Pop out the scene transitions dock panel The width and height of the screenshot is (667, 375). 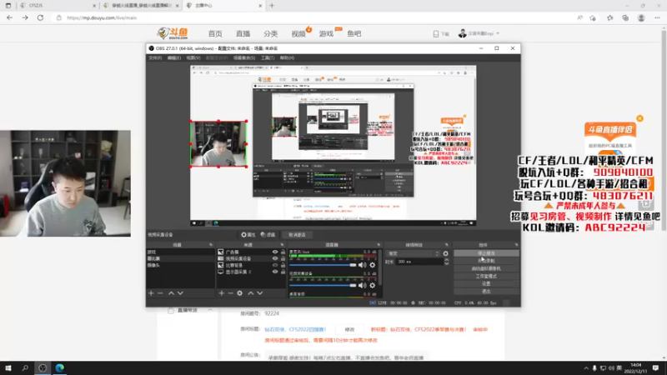pos(447,245)
